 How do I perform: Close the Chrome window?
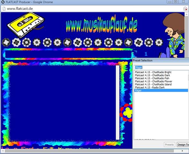pos(184,2)
